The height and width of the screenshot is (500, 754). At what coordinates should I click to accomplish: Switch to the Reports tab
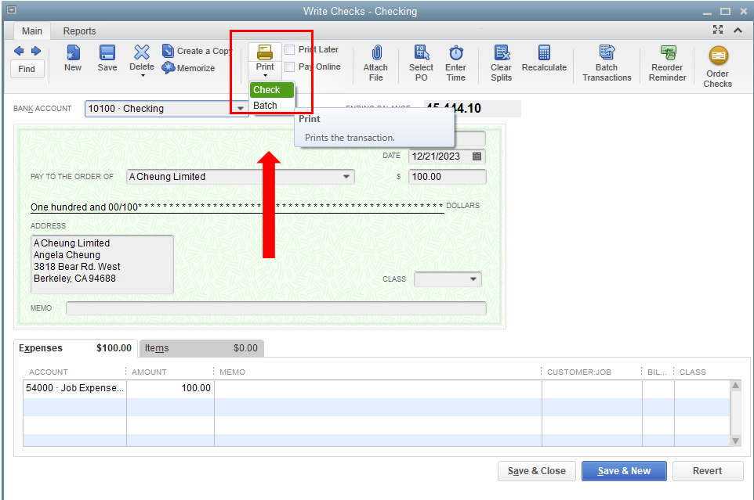coord(79,31)
